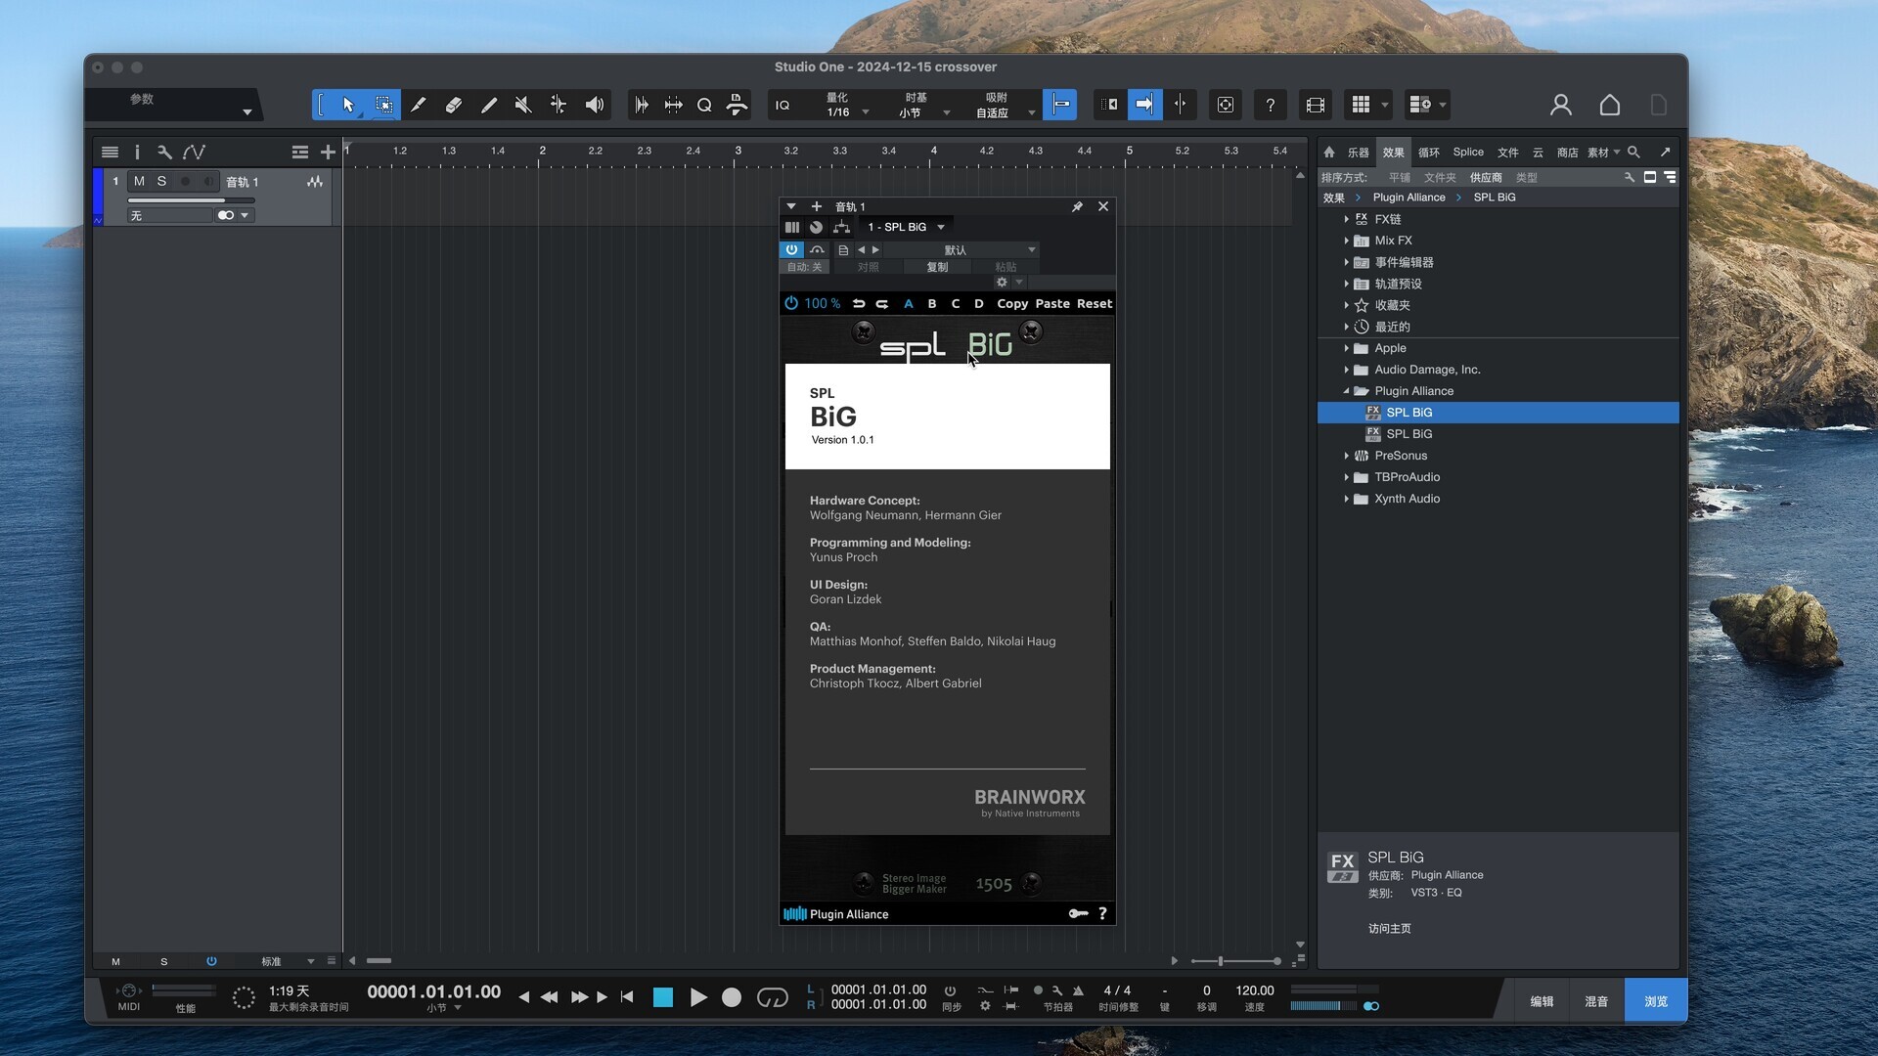Pin the SPL BiG plugin window
This screenshot has width=1878, height=1056.
1077,206
